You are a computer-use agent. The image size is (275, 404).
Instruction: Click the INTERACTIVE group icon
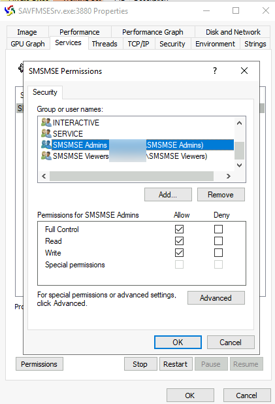pos(46,122)
